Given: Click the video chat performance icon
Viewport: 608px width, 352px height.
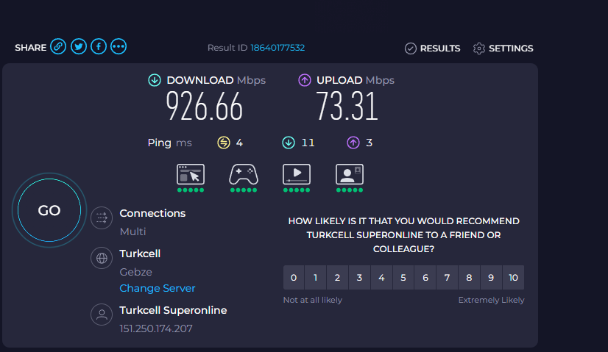Looking at the screenshot, I should (x=350, y=174).
